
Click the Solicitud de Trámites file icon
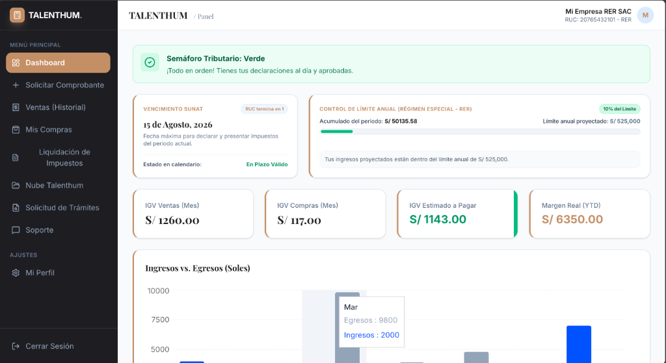pos(16,208)
